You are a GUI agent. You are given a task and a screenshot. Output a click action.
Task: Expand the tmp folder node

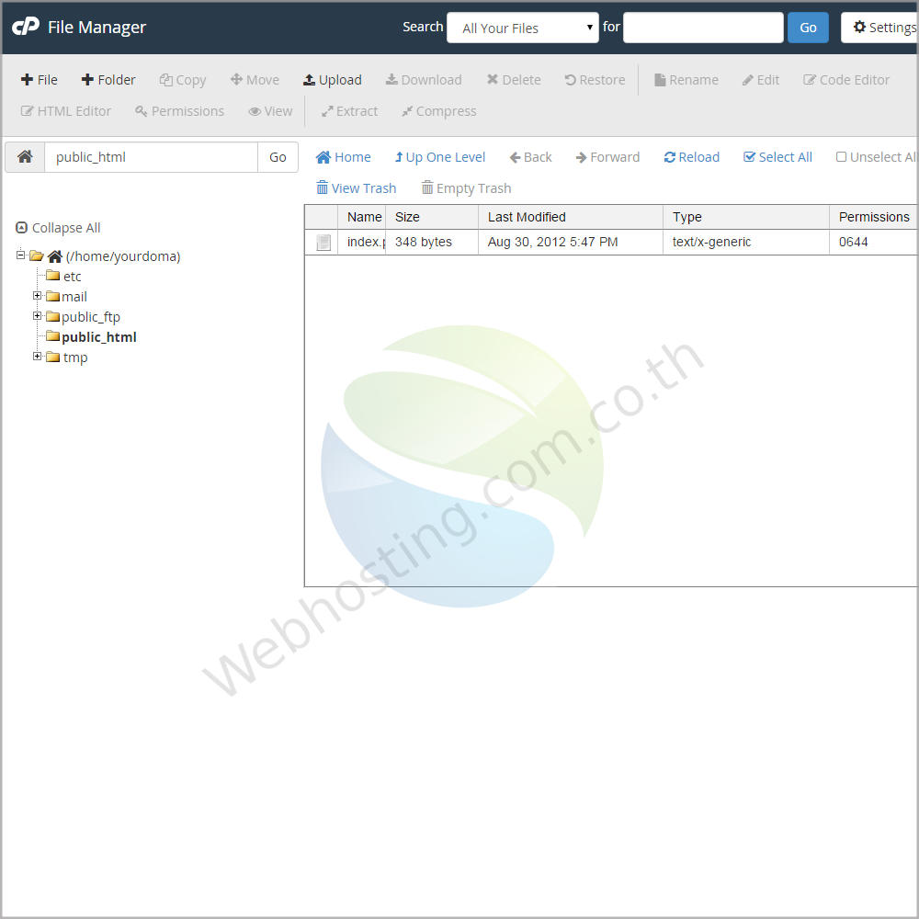point(37,357)
